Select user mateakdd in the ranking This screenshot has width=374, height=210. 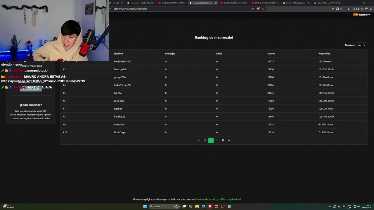[x=119, y=125]
